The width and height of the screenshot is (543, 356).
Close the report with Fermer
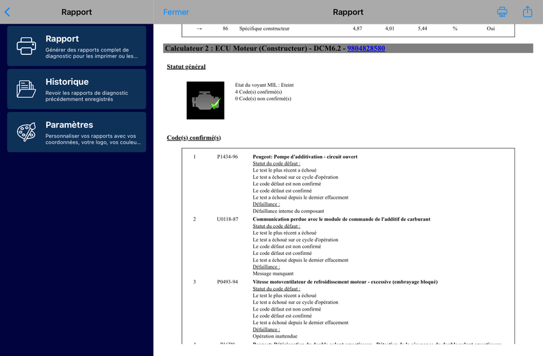176,12
